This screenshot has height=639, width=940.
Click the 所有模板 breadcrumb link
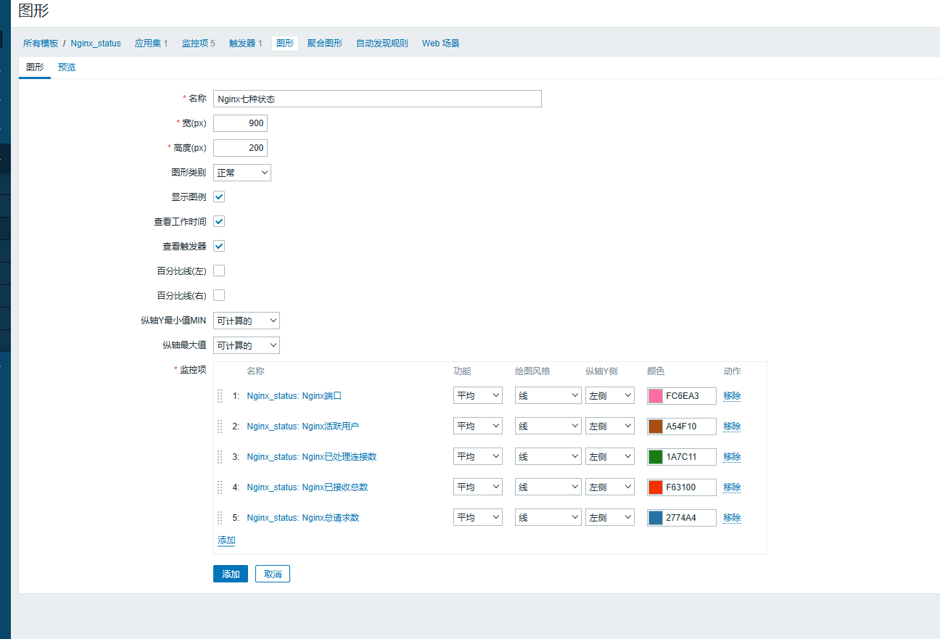(41, 44)
